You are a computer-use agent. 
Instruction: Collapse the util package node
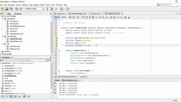click(2, 44)
